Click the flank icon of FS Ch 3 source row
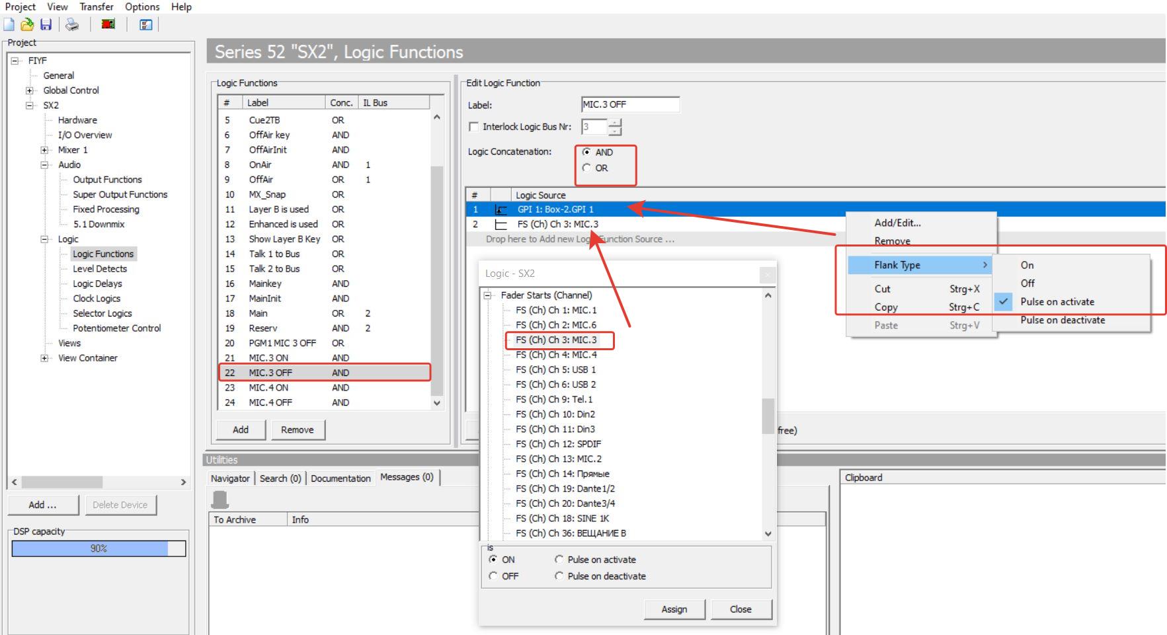Screen dimensions: 1167x635 [501, 225]
